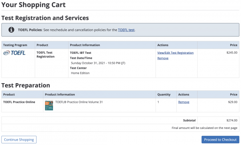The height and width of the screenshot is (145, 241).
Task: Click the $29.00 price
Action: click(x=233, y=102)
